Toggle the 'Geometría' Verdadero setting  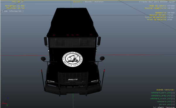tap(171, 13)
